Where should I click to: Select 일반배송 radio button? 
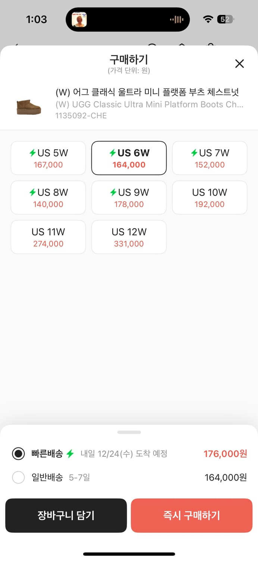pyautogui.click(x=18, y=477)
